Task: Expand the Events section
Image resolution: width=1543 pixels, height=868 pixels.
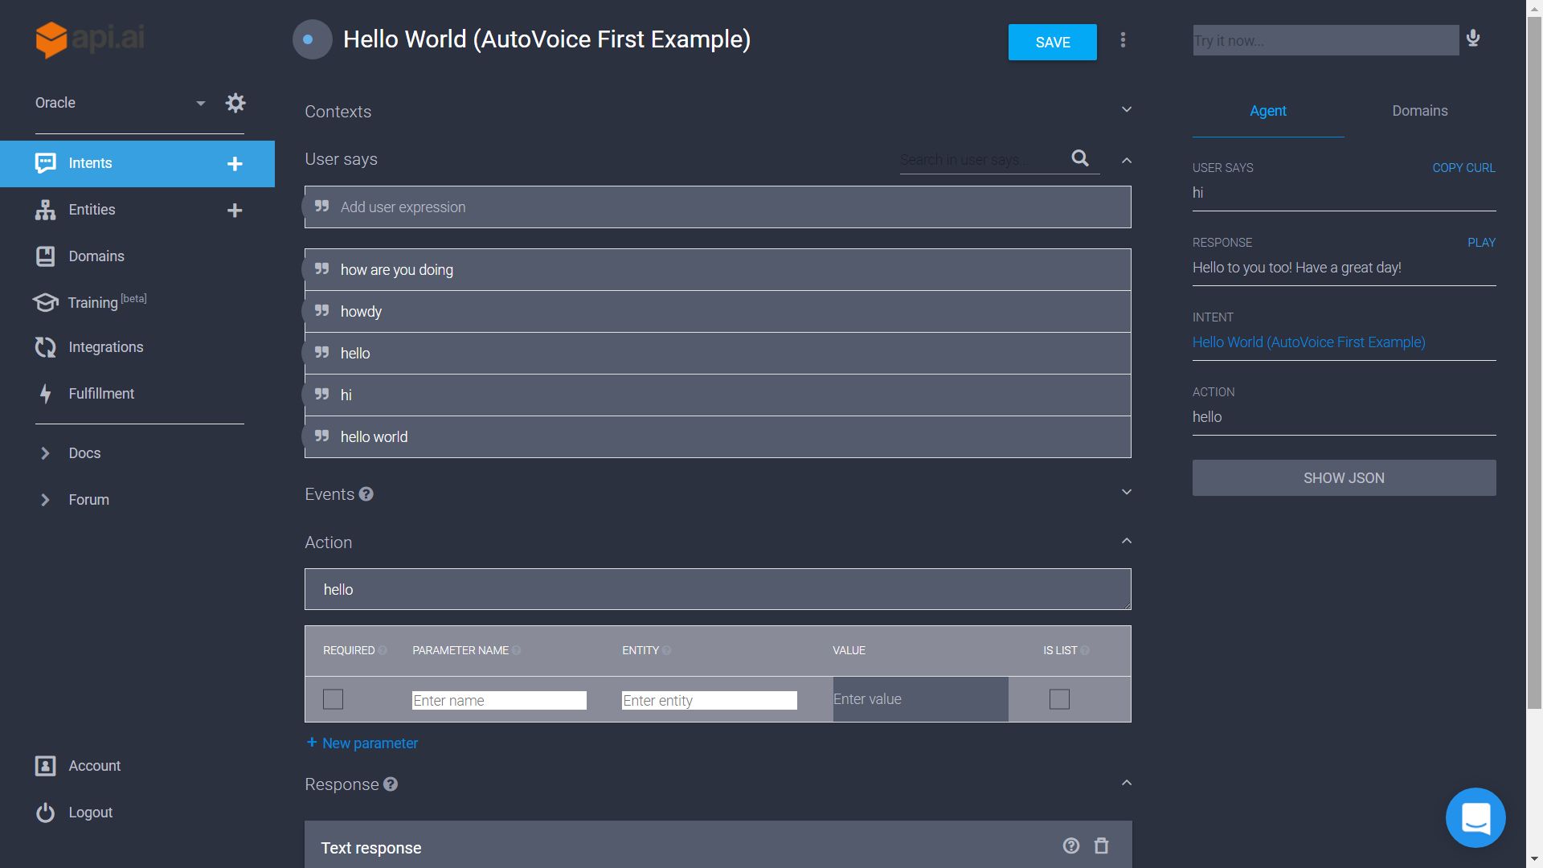Action: coord(1127,492)
